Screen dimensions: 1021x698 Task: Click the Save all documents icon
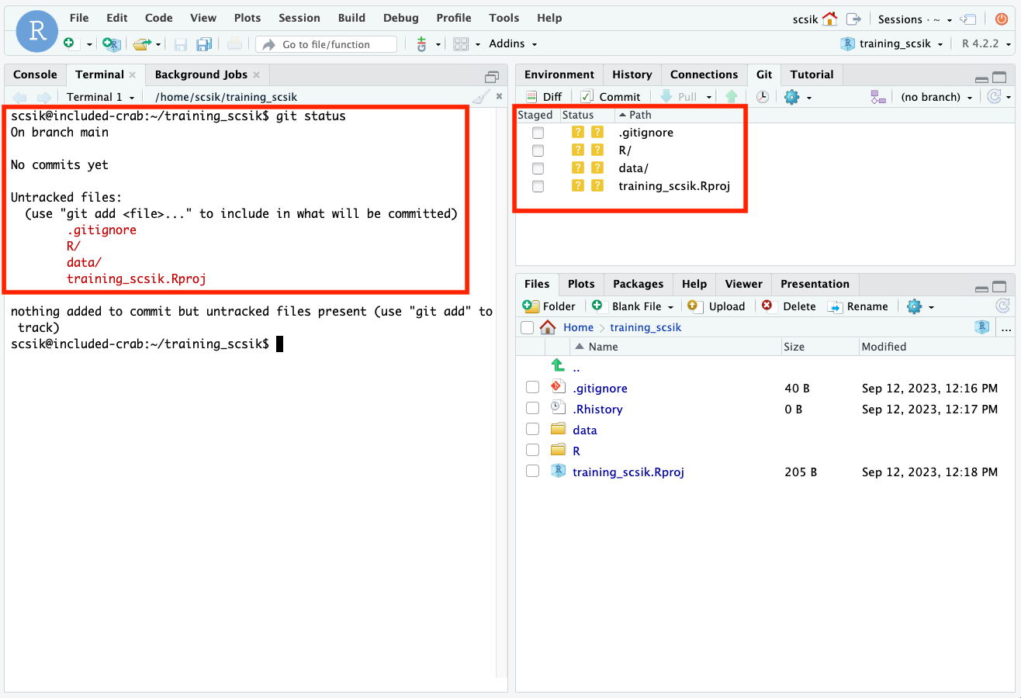pyautogui.click(x=204, y=44)
